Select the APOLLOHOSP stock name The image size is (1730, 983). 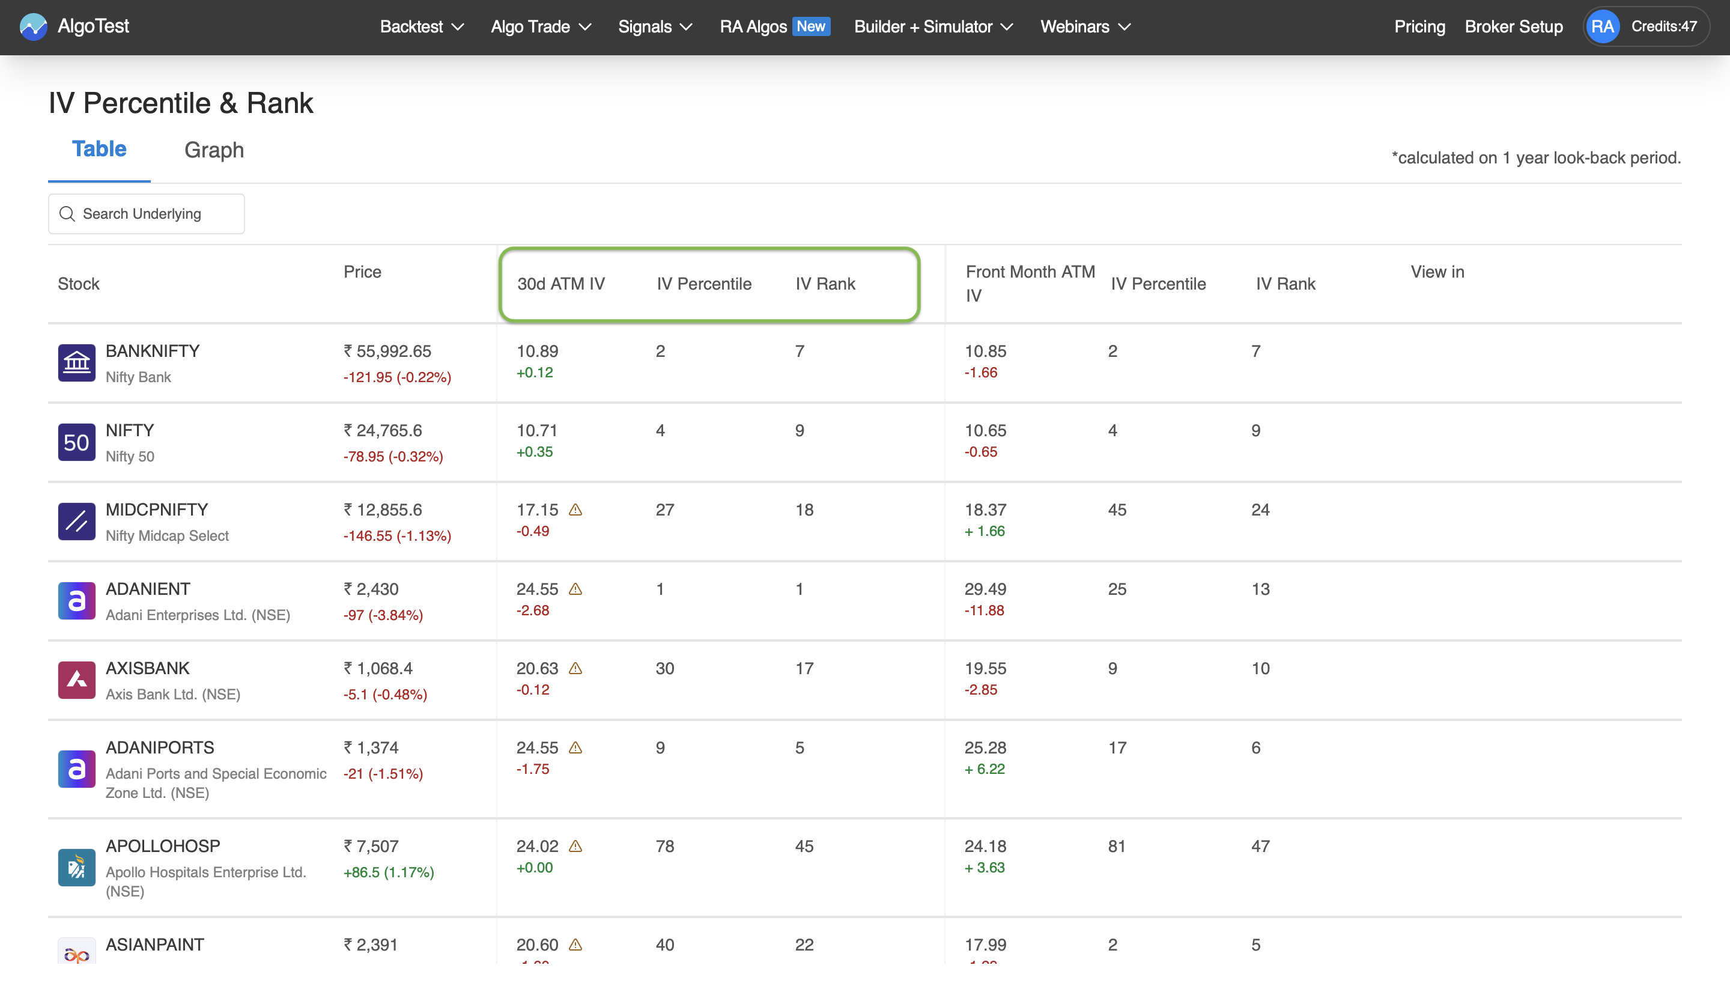point(163,846)
